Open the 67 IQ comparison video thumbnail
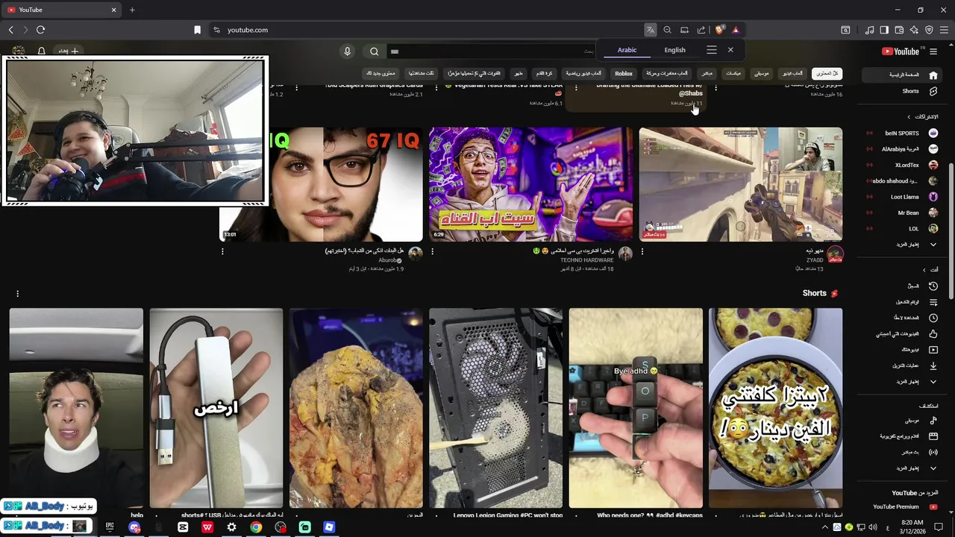955x537 pixels. (x=322, y=184)
